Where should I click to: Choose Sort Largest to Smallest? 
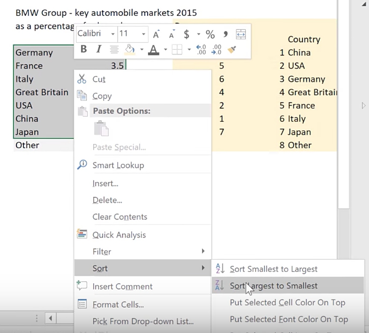pos(274,286)
